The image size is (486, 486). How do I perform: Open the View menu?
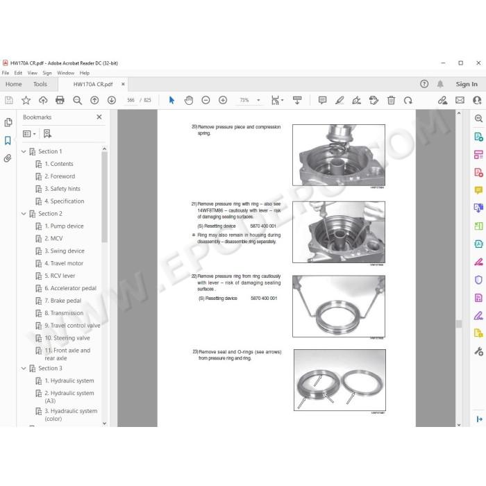tap(32, 73)
